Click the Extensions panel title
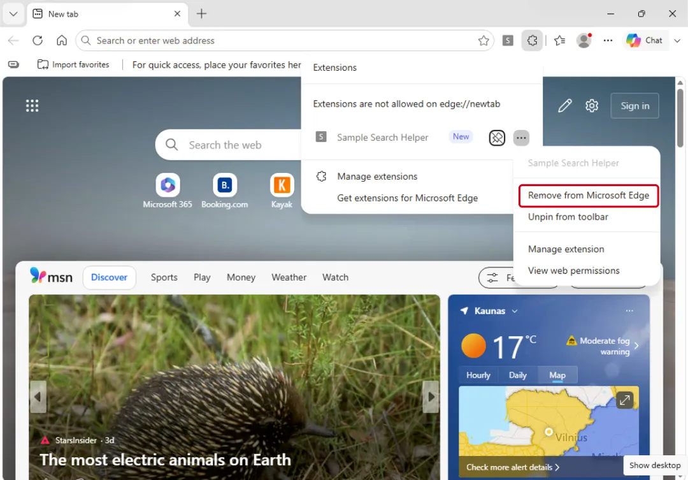This screenshot has width=688, height=480. [335, 68]
